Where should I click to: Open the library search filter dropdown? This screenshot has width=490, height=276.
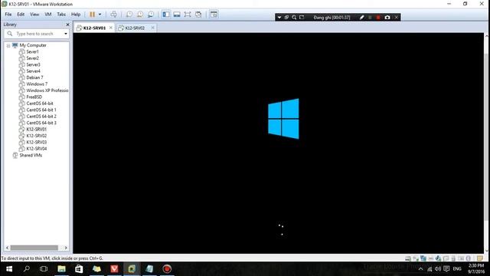pyautogui.click(x=66, y=34)
